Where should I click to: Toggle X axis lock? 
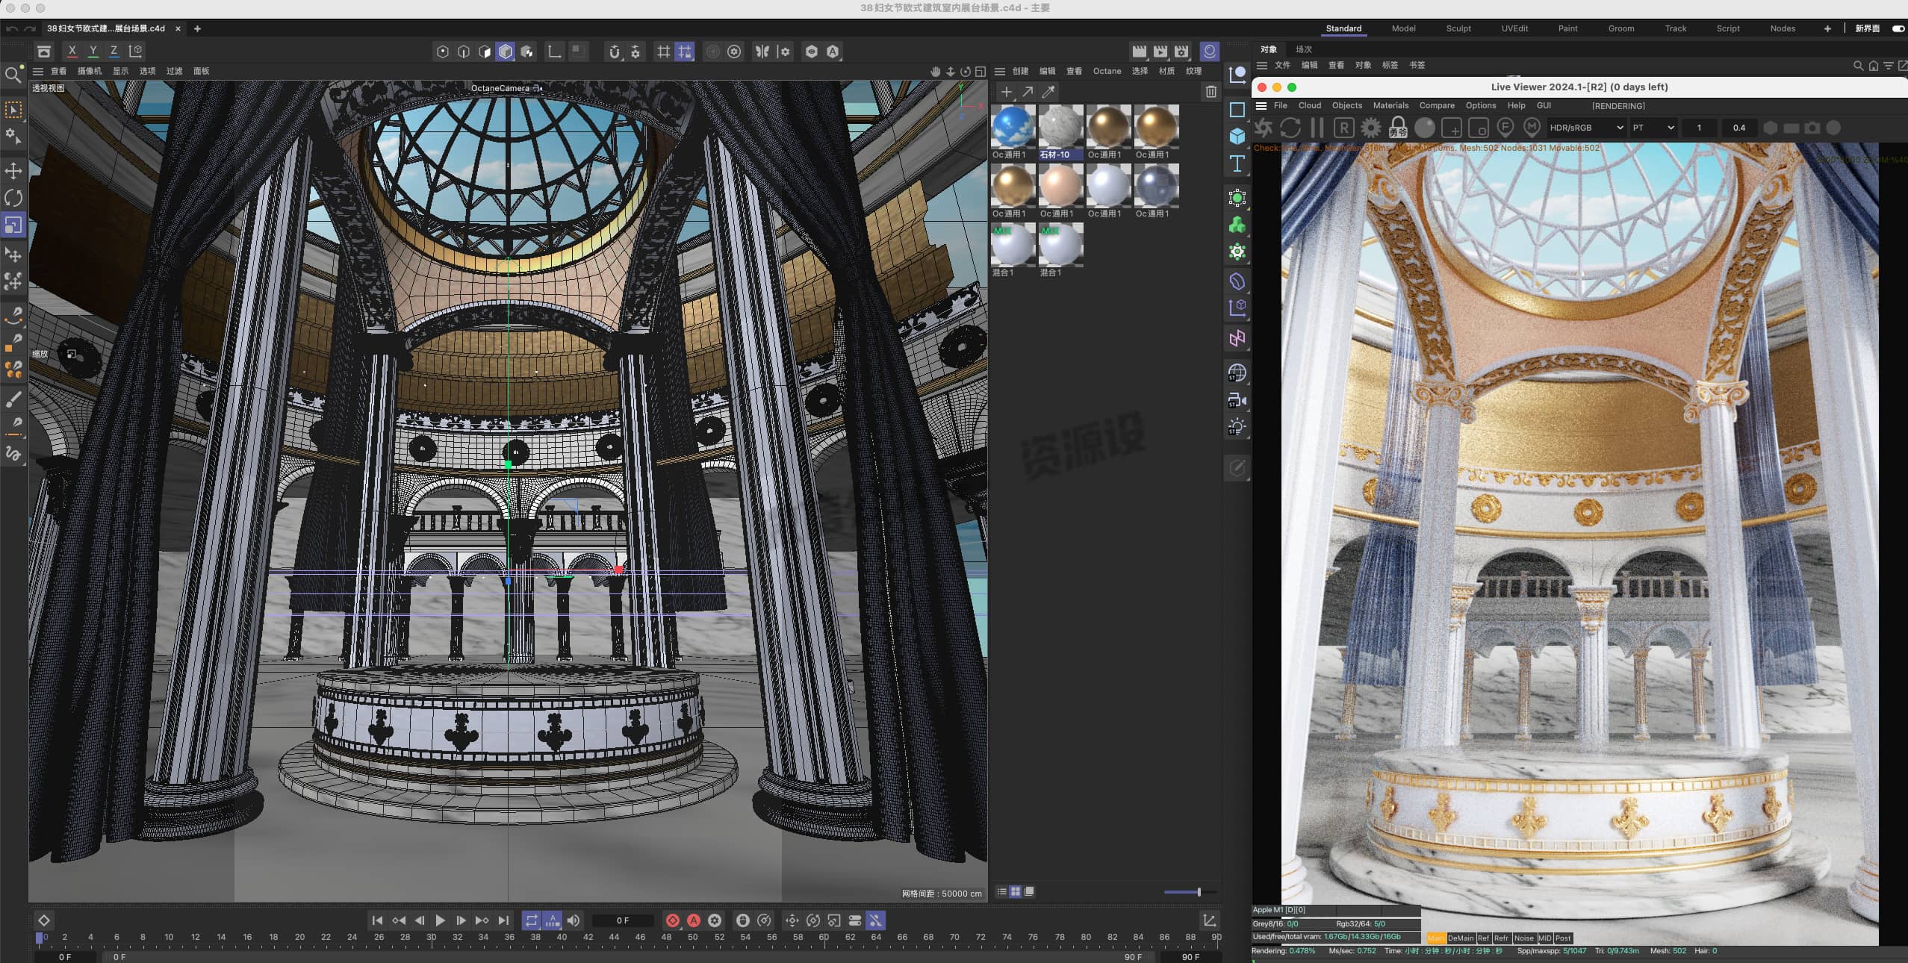(x=72, y=52)
